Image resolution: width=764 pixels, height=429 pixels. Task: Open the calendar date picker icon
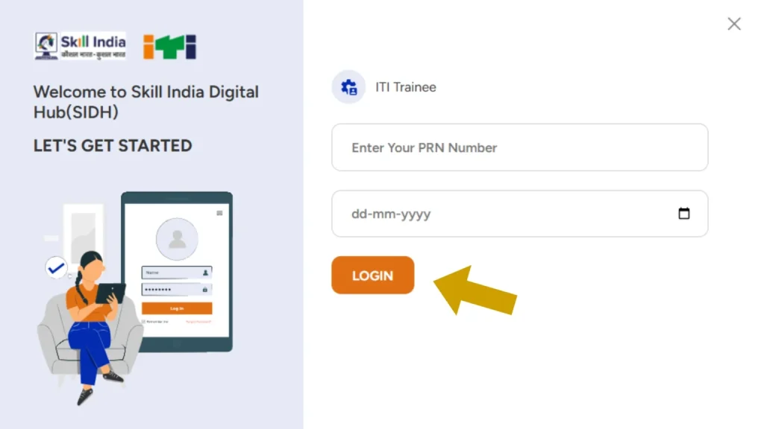click(x=683, y=213)
